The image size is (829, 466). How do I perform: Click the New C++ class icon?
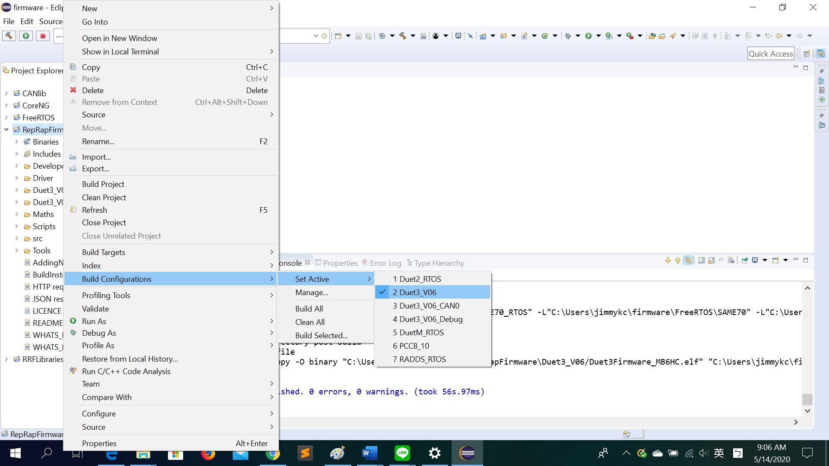click(545, 36)
